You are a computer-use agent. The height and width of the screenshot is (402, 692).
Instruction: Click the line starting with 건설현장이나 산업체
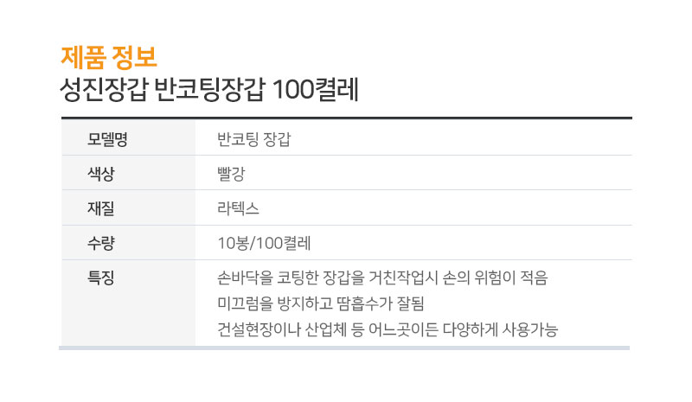tap(388, 329)
